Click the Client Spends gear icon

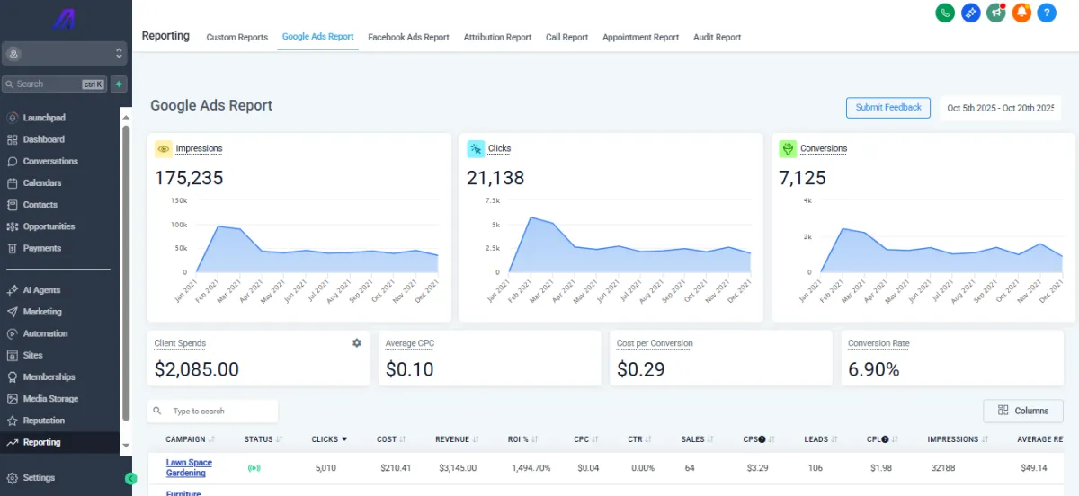pyautogui.click(x=357, y=343)
